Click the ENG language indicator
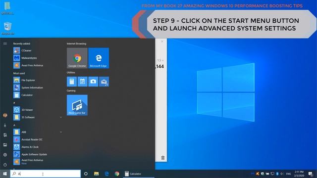 (x=288, y=174)
